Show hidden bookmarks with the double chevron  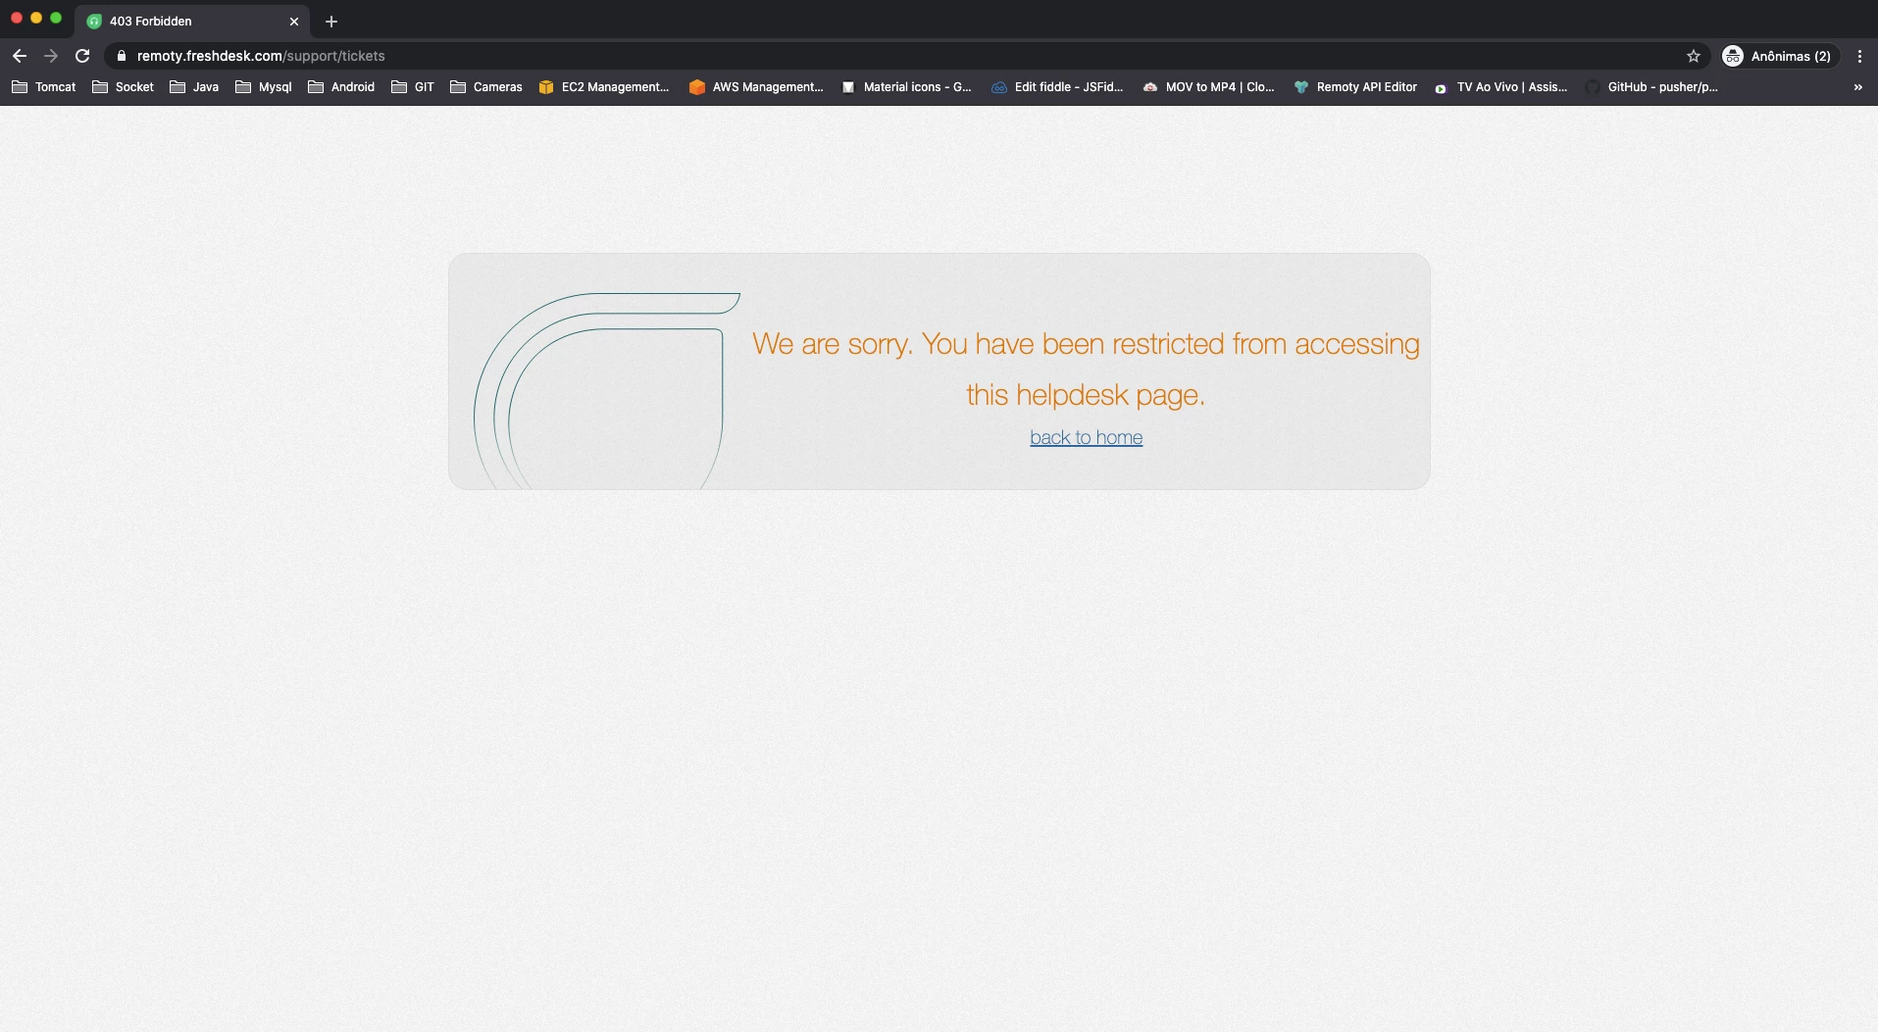[1857, 87]
